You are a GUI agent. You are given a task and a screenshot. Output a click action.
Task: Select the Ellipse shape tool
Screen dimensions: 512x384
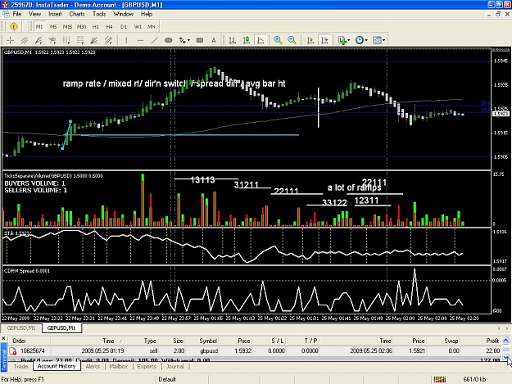click(x=169, y=40)
